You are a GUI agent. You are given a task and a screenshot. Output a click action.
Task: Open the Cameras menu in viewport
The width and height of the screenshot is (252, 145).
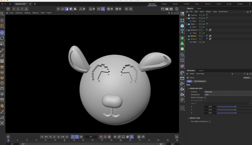coord(19,13)
